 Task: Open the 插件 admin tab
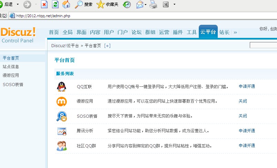178,32
